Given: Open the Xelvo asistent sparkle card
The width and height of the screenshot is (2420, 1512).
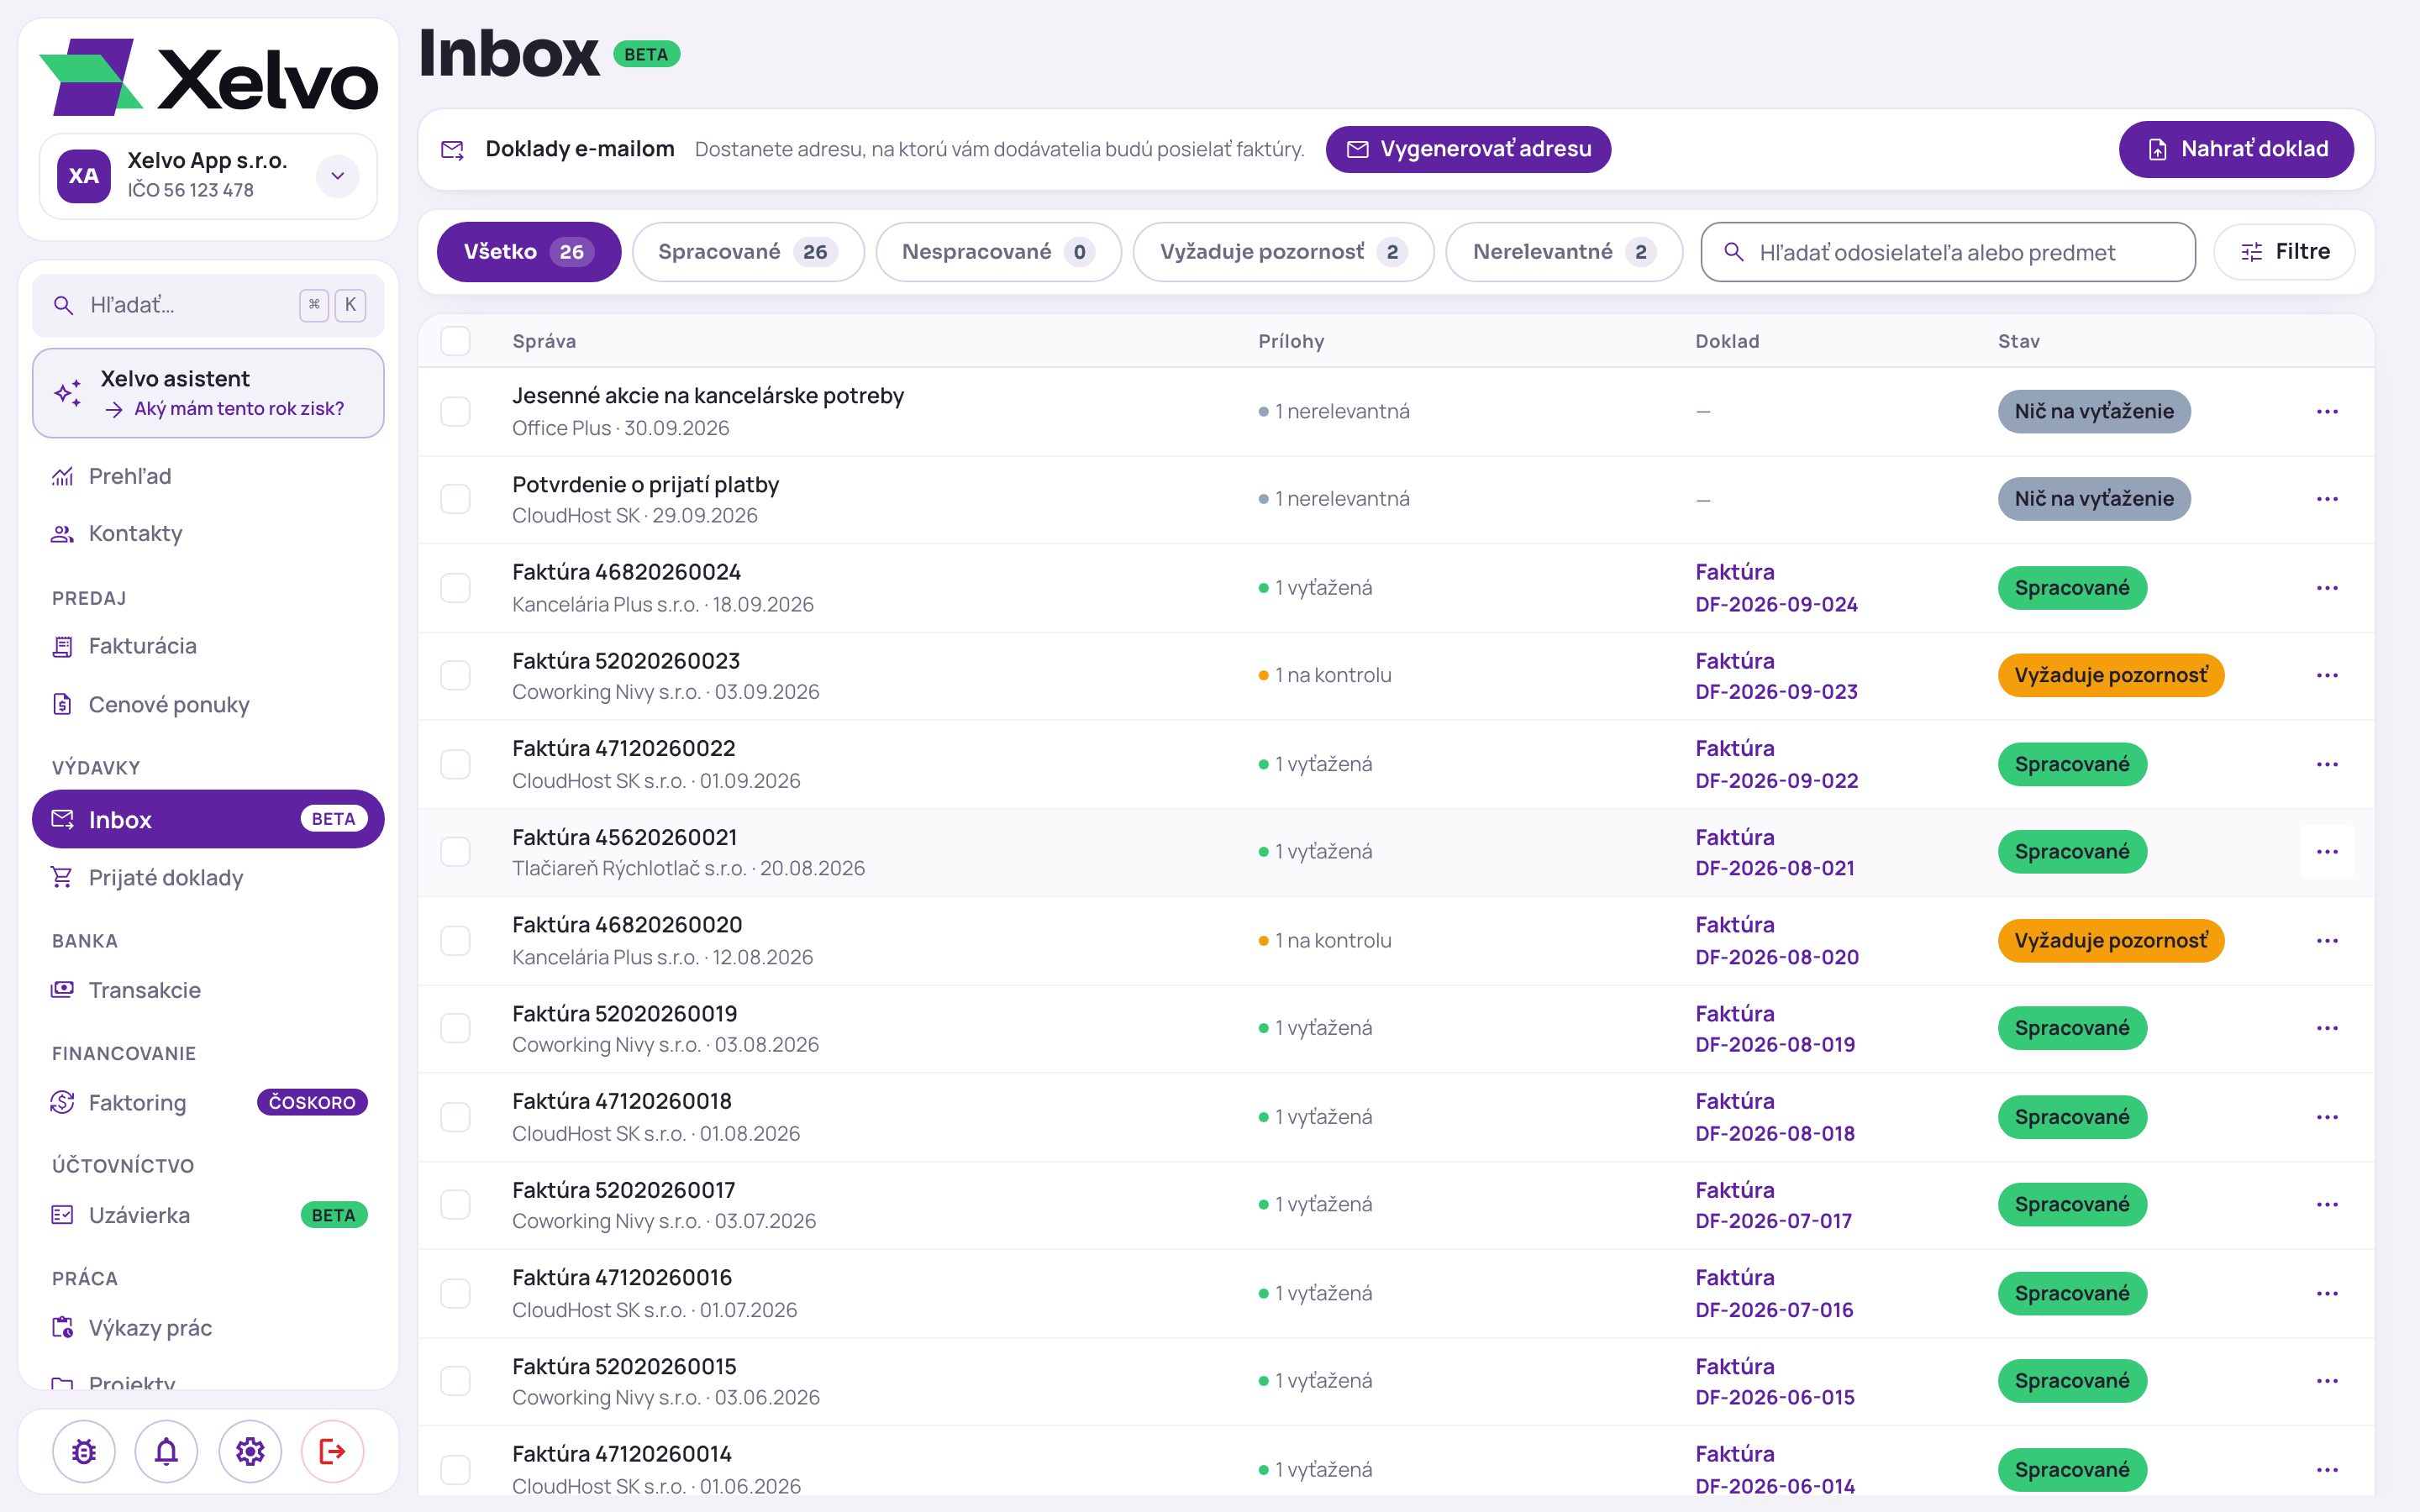Looking at the screenshot, I should pos(208,393).
